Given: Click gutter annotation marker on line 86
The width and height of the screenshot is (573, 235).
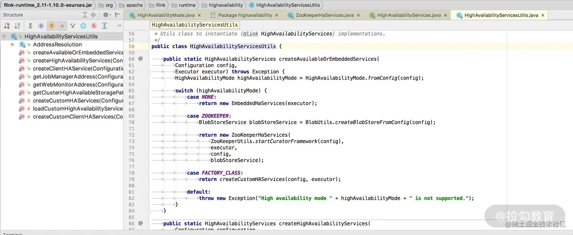Looking at the screenshot, I should 140,223.
